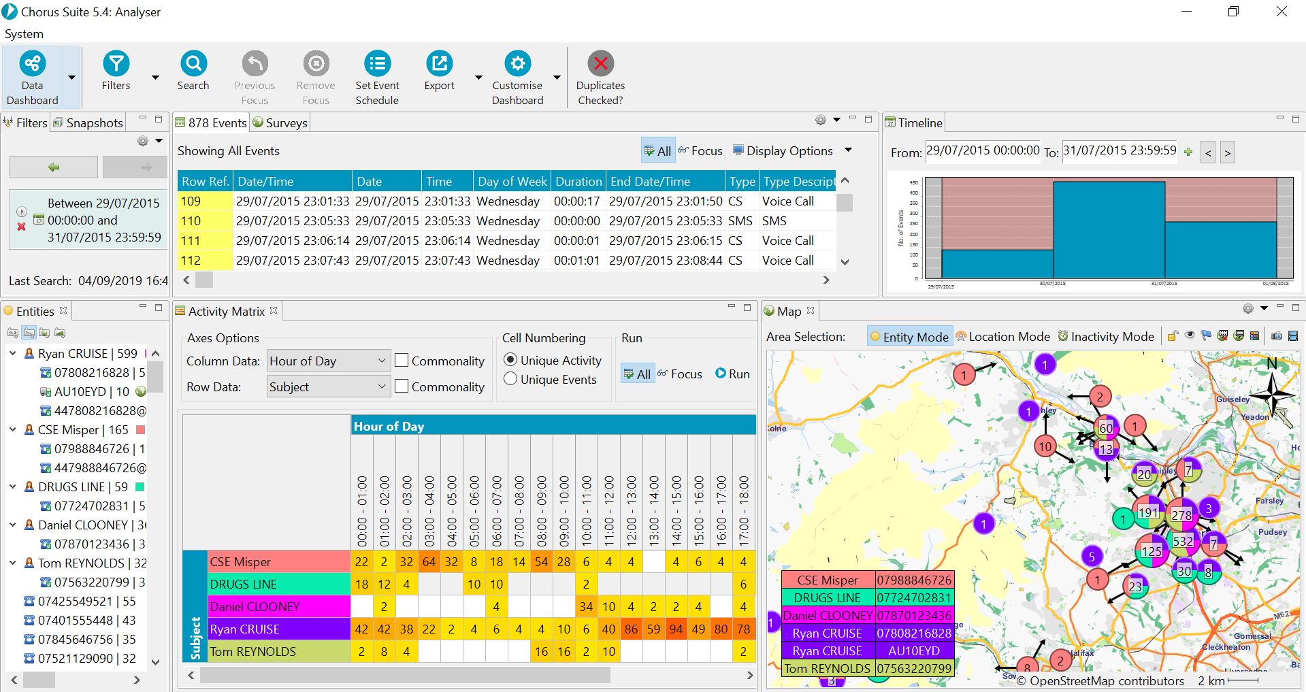Enable Commonality checkbox for Column Data
Viewport: 1306px width, 692px height.
pos(402,361)
